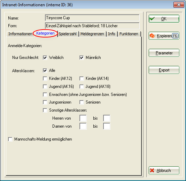The width and height of the screenshot is (186, 181).
Task: Click the Kopieren button with orange icon
Action: 164,36
